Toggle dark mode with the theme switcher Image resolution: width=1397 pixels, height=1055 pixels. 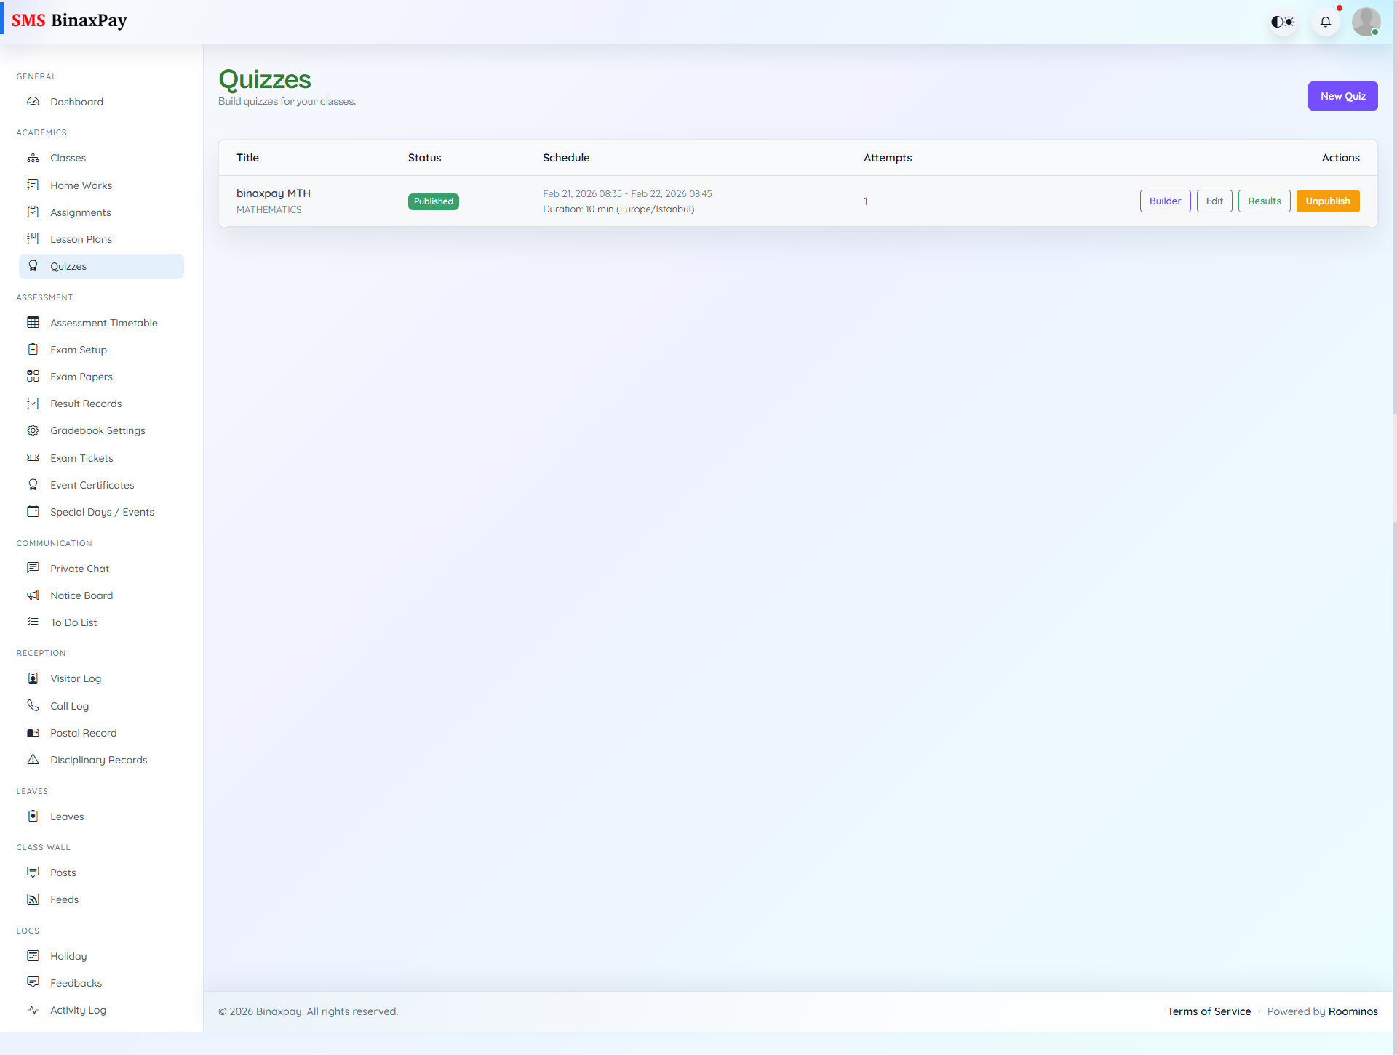(1283, 21)
